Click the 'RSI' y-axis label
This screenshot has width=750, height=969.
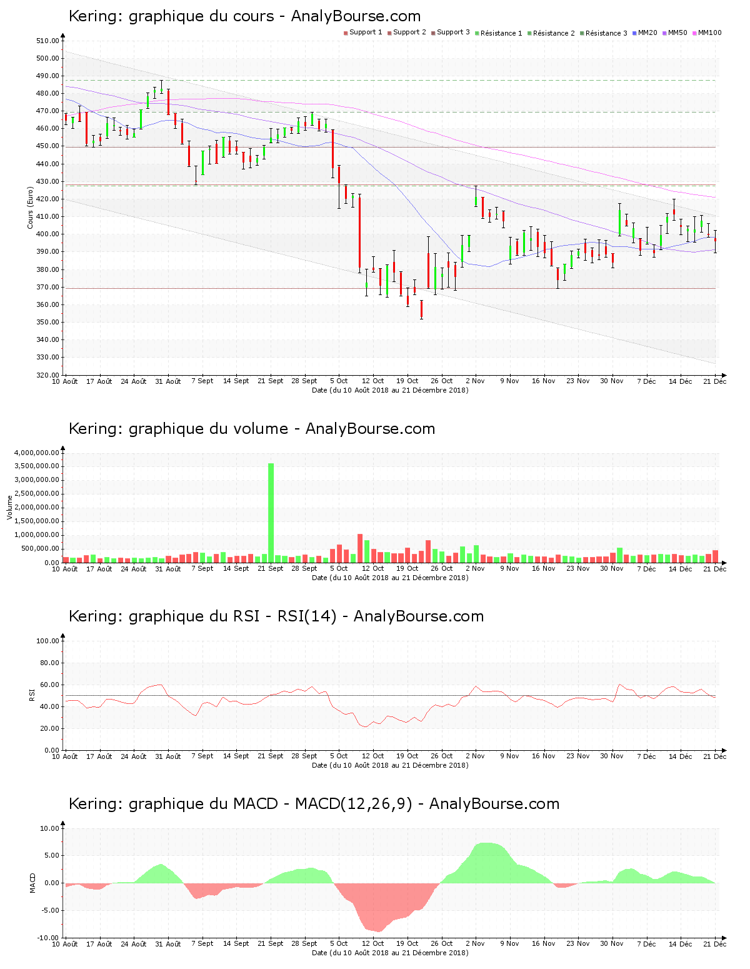click(31, 695)
